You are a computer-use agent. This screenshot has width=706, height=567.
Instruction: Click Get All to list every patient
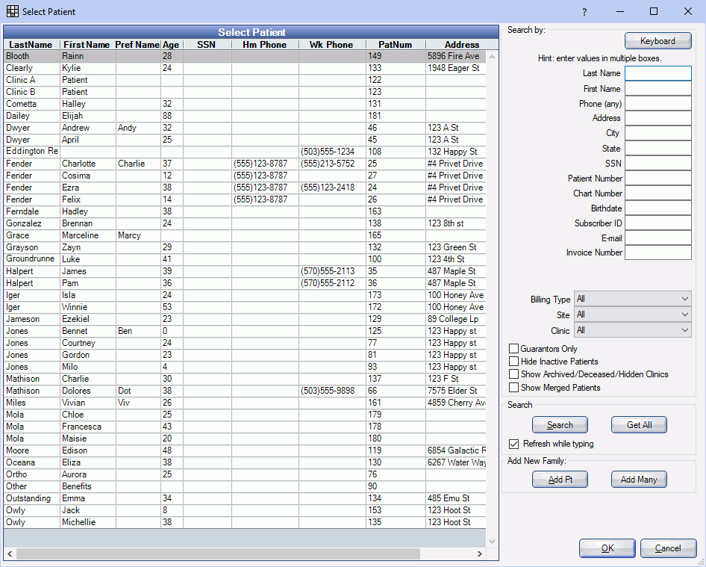639,424
